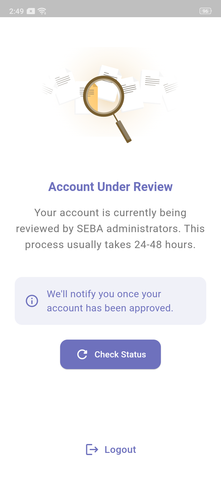
Task: Click the magnifying glass handle
Action: point(124,131)
